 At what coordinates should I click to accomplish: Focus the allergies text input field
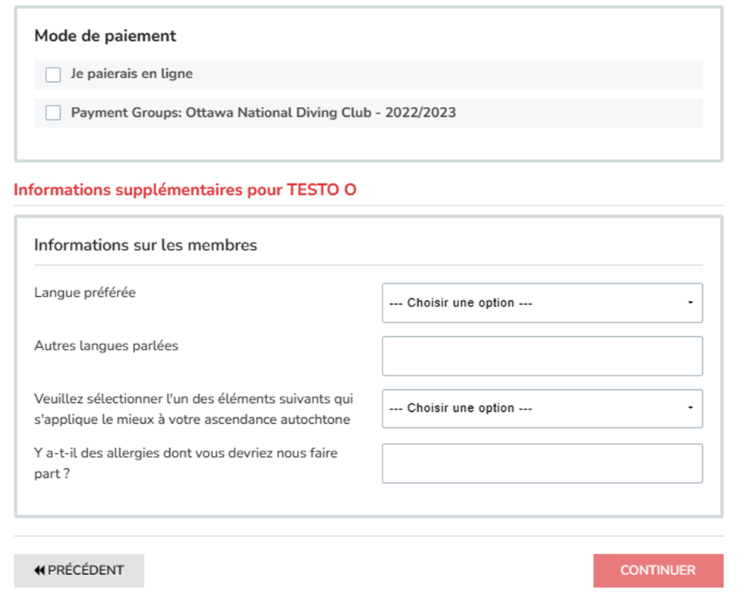tap(542, 463)
